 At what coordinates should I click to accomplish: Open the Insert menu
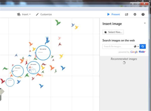tap(24, 14)
